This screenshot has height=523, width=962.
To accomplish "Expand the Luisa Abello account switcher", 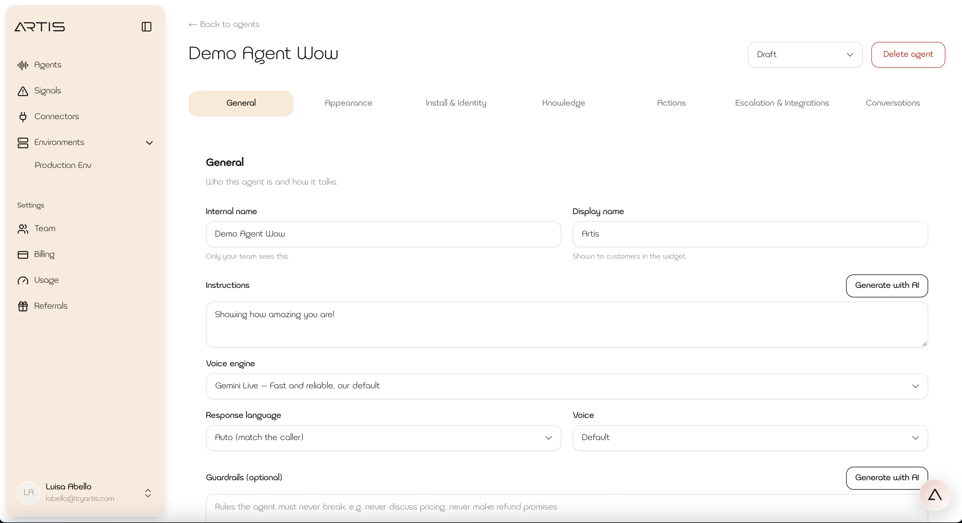I will pyautogui.click(x=148, y=493).
